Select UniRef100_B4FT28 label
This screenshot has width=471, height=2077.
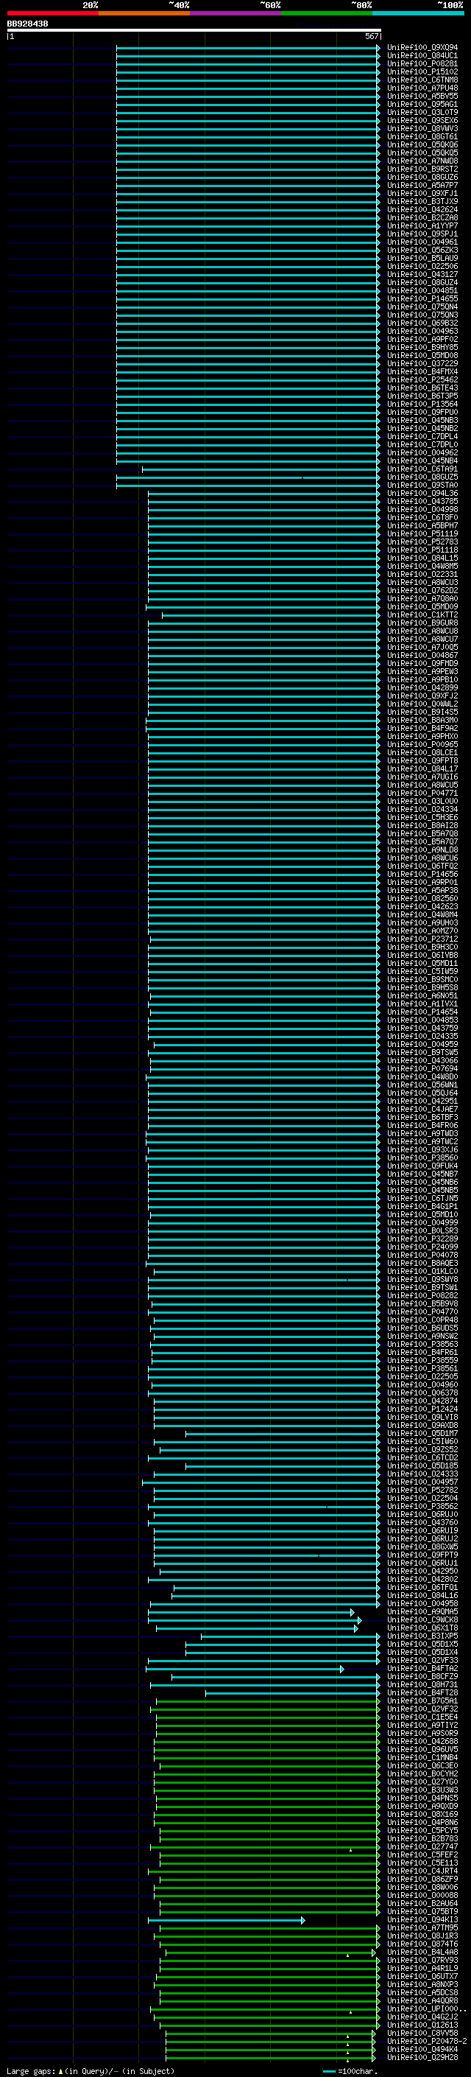(x=422, y=1692)
